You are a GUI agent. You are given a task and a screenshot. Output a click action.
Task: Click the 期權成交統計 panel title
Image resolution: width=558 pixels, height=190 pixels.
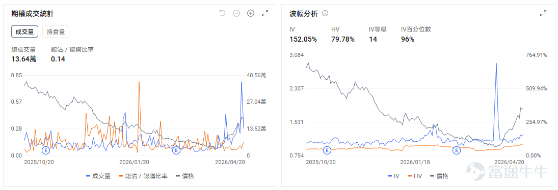pyautogui.click(x=33, y=14)
